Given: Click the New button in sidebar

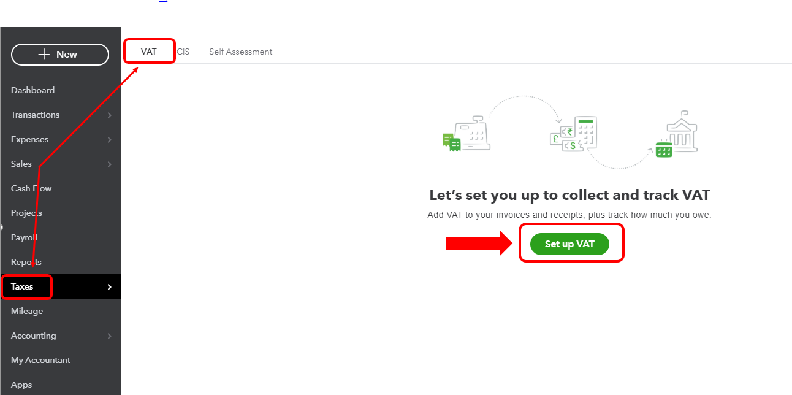Looking at the screenshot, I should pyautogui.click(x=60, y=55).
